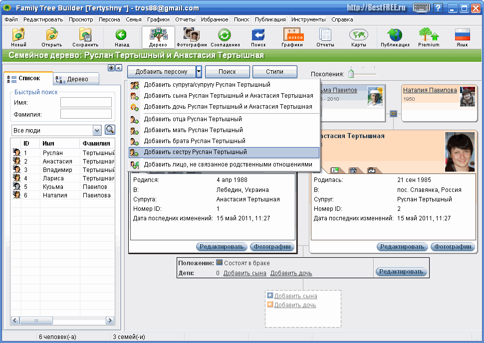Select the Дерево tree view icon
484x343 pixels.
pyautogui.click(x=158, y=37)
